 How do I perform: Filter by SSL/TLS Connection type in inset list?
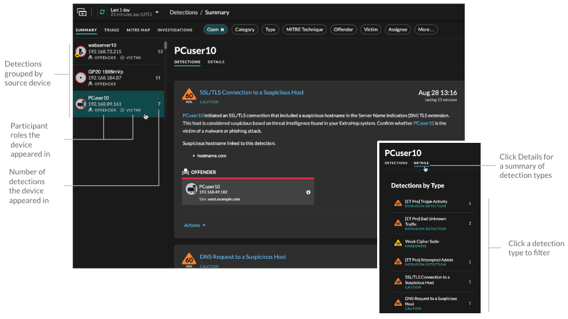(433, 282)
